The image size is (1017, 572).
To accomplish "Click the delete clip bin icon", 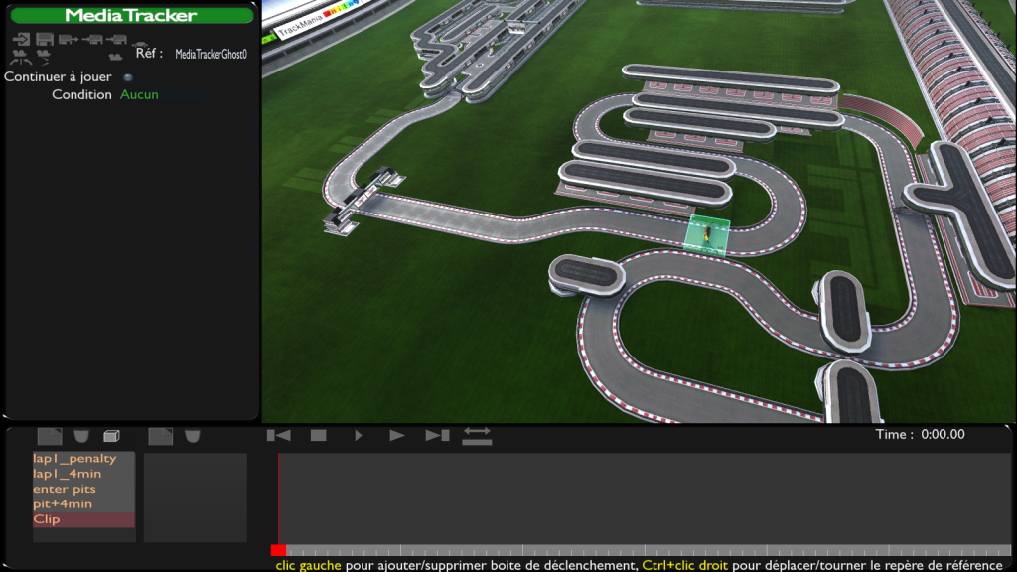I will tap(81, 436).
